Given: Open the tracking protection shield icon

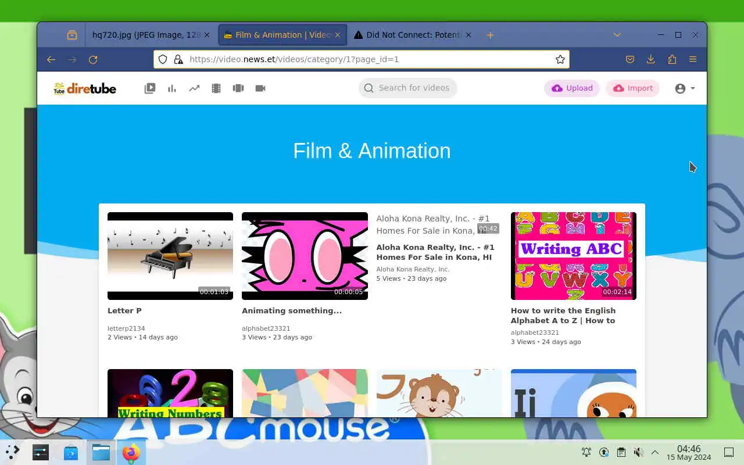Looking at the screenshot, I should [x=163, y=59].
